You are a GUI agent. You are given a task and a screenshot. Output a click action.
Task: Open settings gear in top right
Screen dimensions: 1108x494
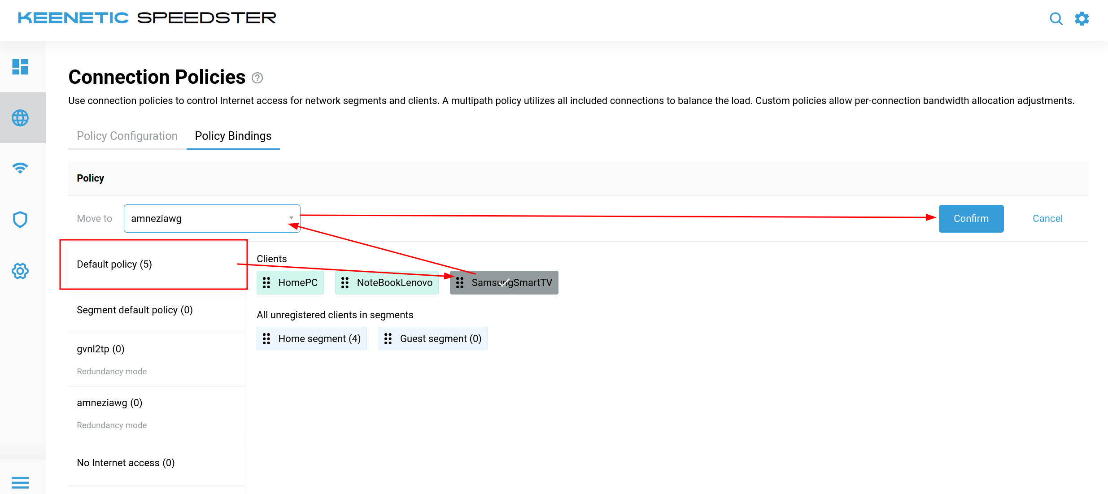(1082, 19)
